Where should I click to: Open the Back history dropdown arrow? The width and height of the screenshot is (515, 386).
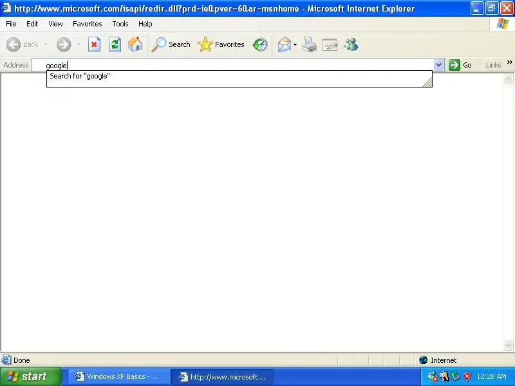(46, 44)
